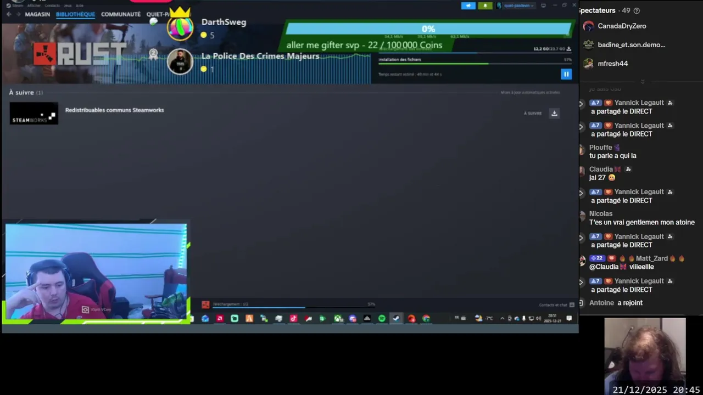703x395 pixels.
Task: Open the MAGASIN tab
Action: pyautogui.click(x=37, y=14)
